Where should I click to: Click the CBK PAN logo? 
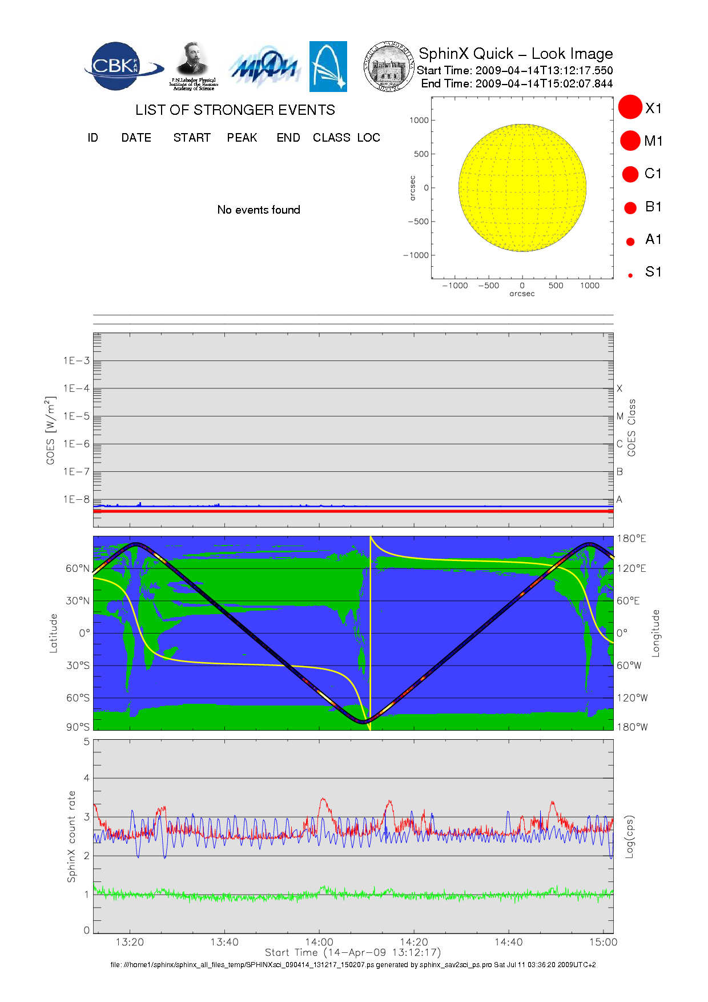click(x=121, y=66)
